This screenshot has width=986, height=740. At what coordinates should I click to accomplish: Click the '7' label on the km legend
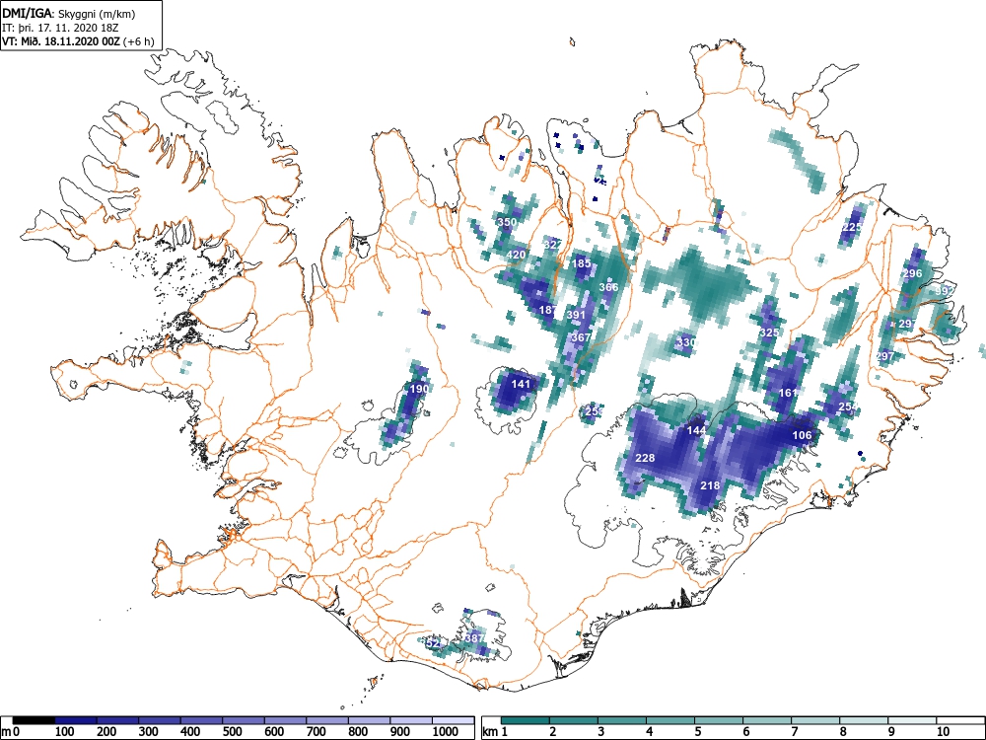[795, 732]
